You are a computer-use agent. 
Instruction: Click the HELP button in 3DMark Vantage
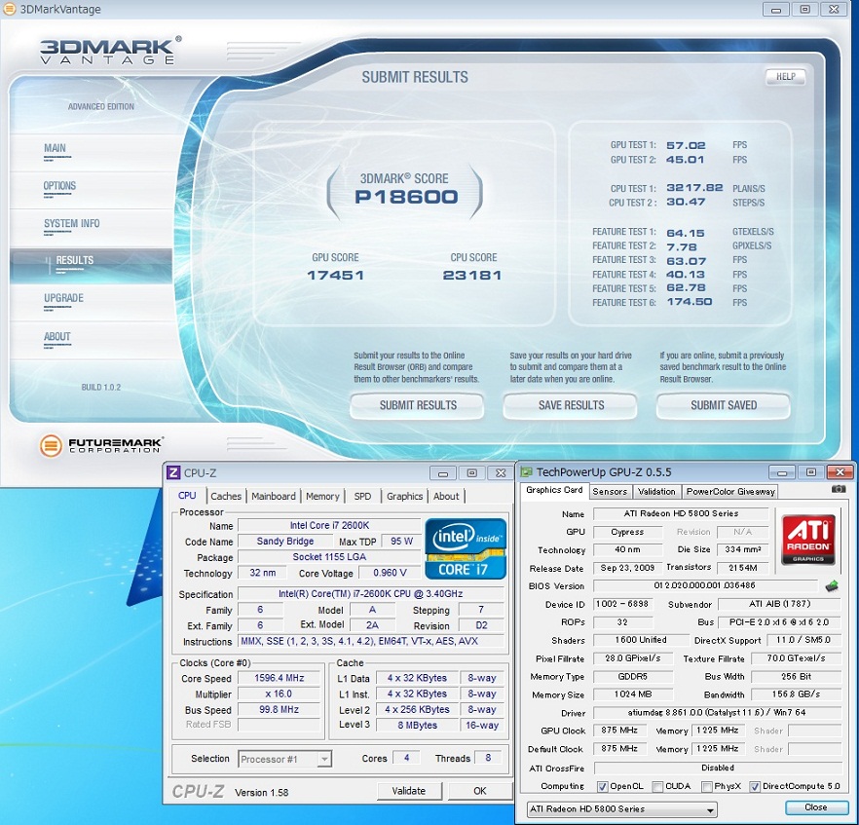(785, 77)
